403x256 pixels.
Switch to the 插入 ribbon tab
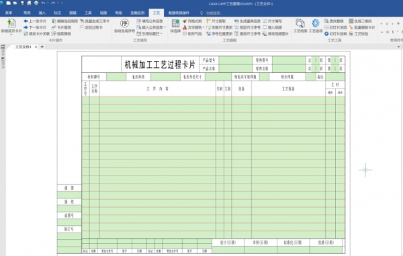[x=42, y=13]
